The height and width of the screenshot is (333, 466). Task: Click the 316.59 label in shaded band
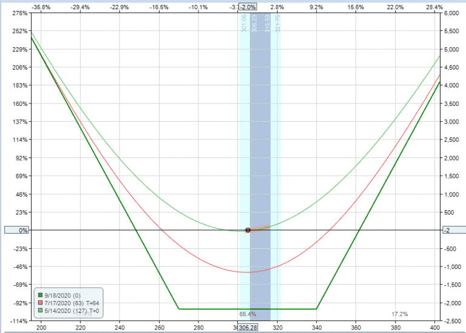(267, 24)
